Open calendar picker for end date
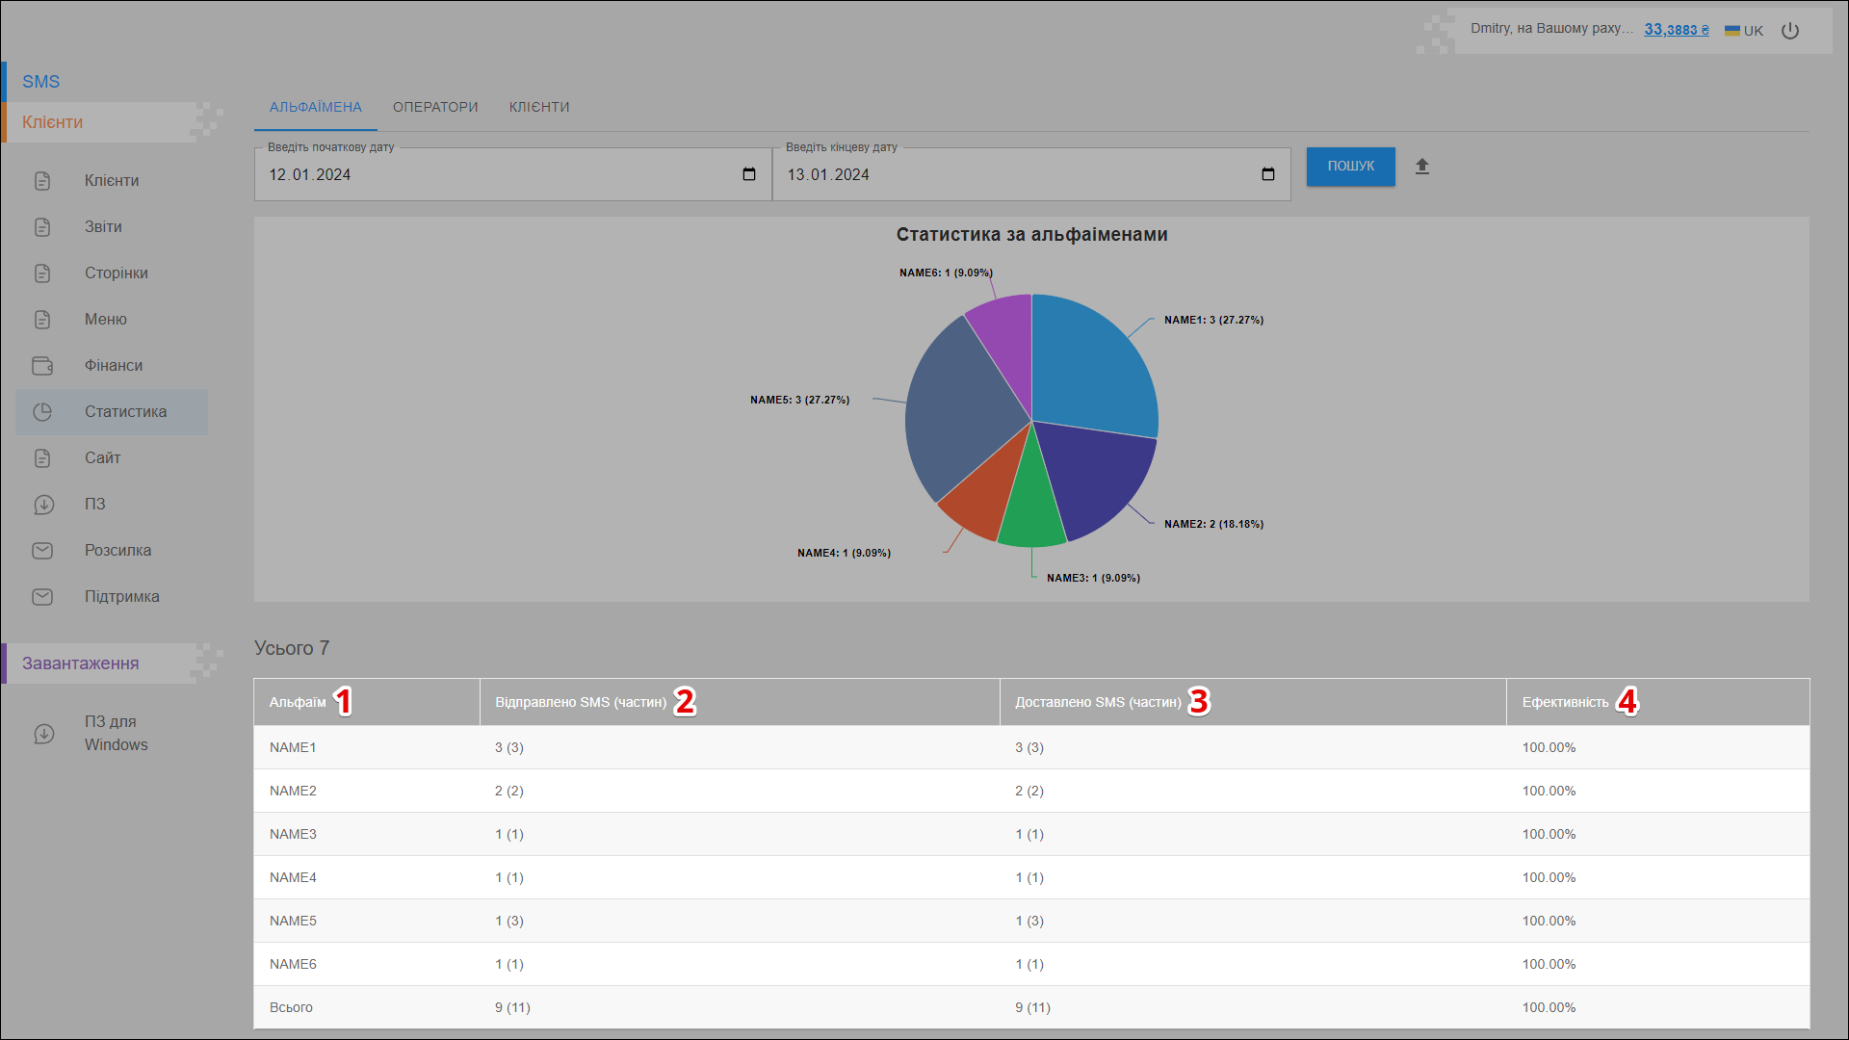The height and width of the screenshot is (1040, 1849). pyautogui.click(x=1267, y=174)
